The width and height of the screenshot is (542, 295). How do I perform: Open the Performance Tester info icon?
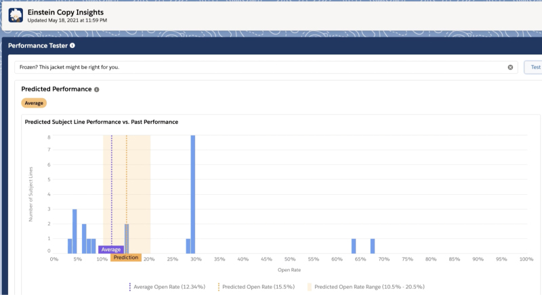click(x=72, y=45)
